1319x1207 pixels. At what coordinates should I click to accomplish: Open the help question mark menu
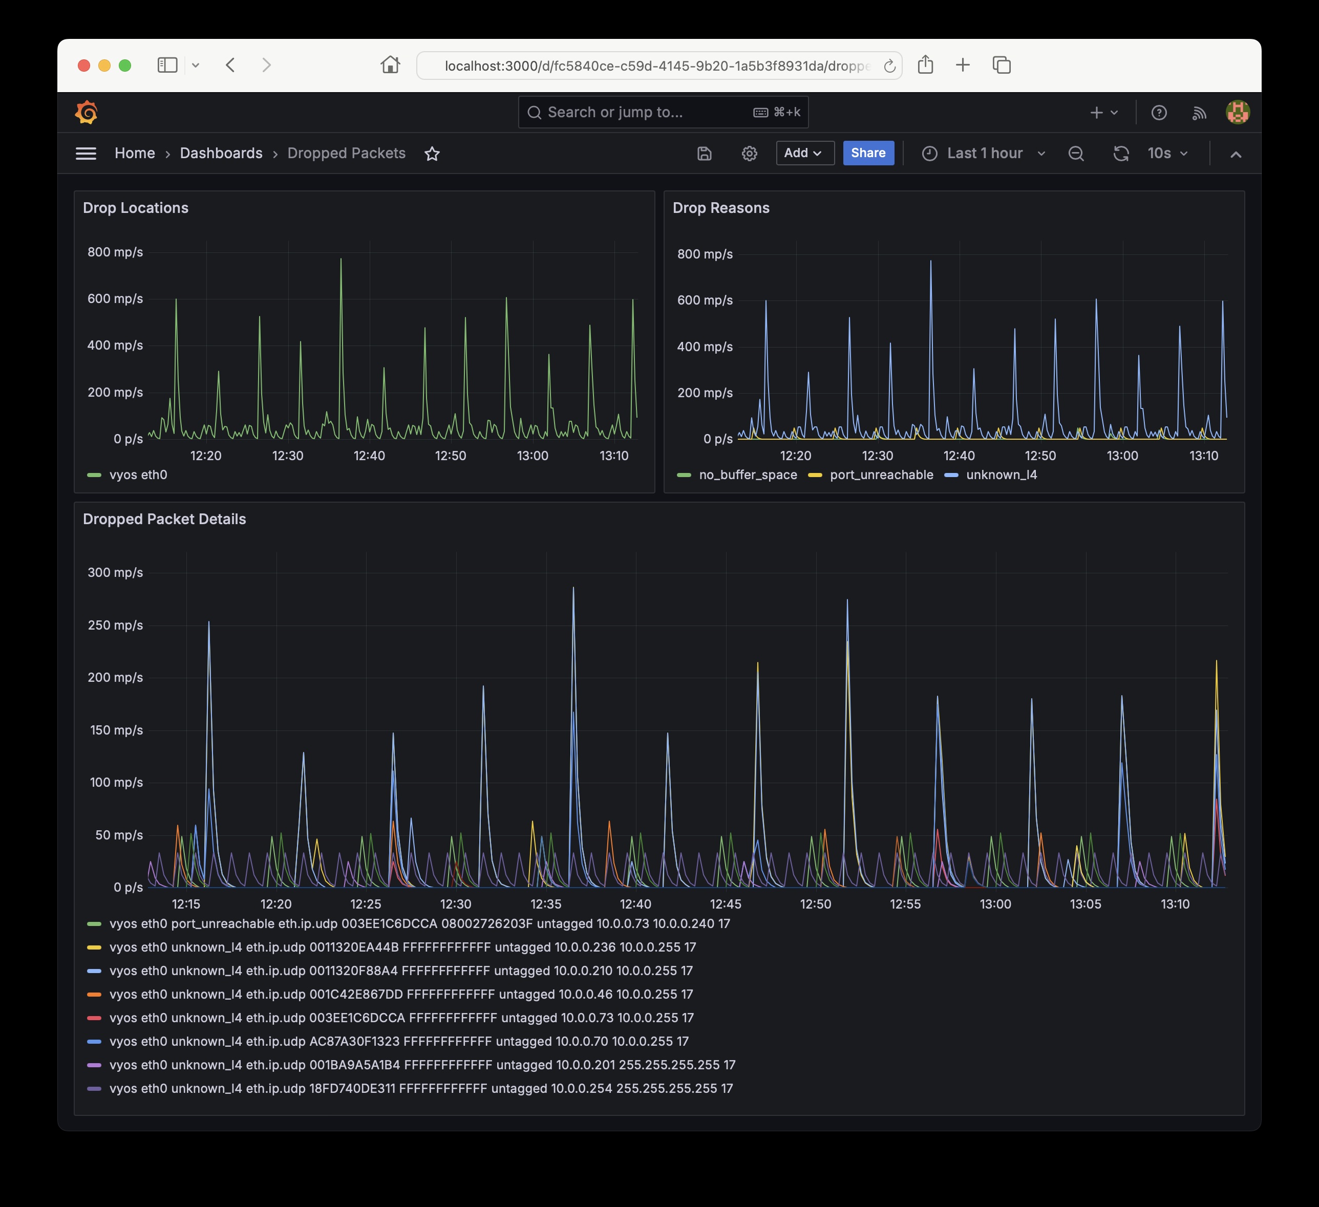[1159, 113]
